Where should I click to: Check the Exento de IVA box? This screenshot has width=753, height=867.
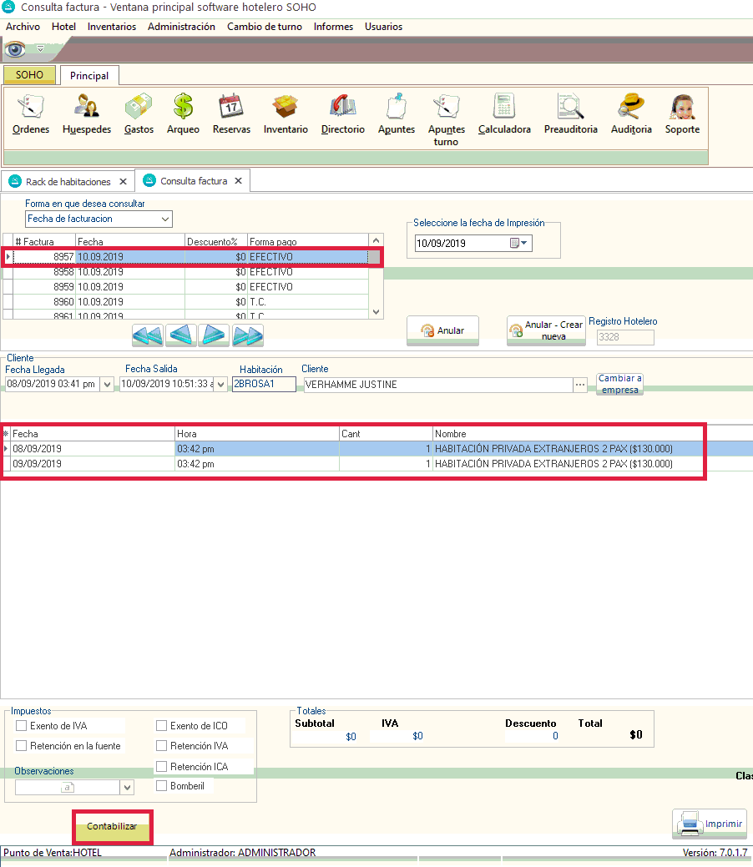[x=22, y=726]
